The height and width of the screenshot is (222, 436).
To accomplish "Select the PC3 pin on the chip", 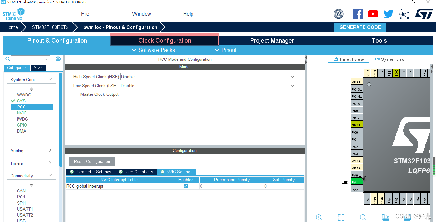I will [357, 154].
